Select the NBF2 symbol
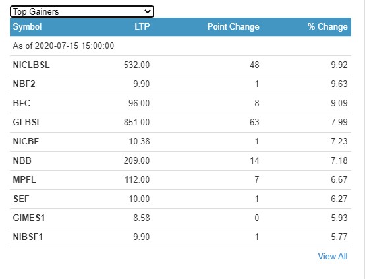Image resolution: width=365 pixels, height=279 pixels. tap(24, 84)
